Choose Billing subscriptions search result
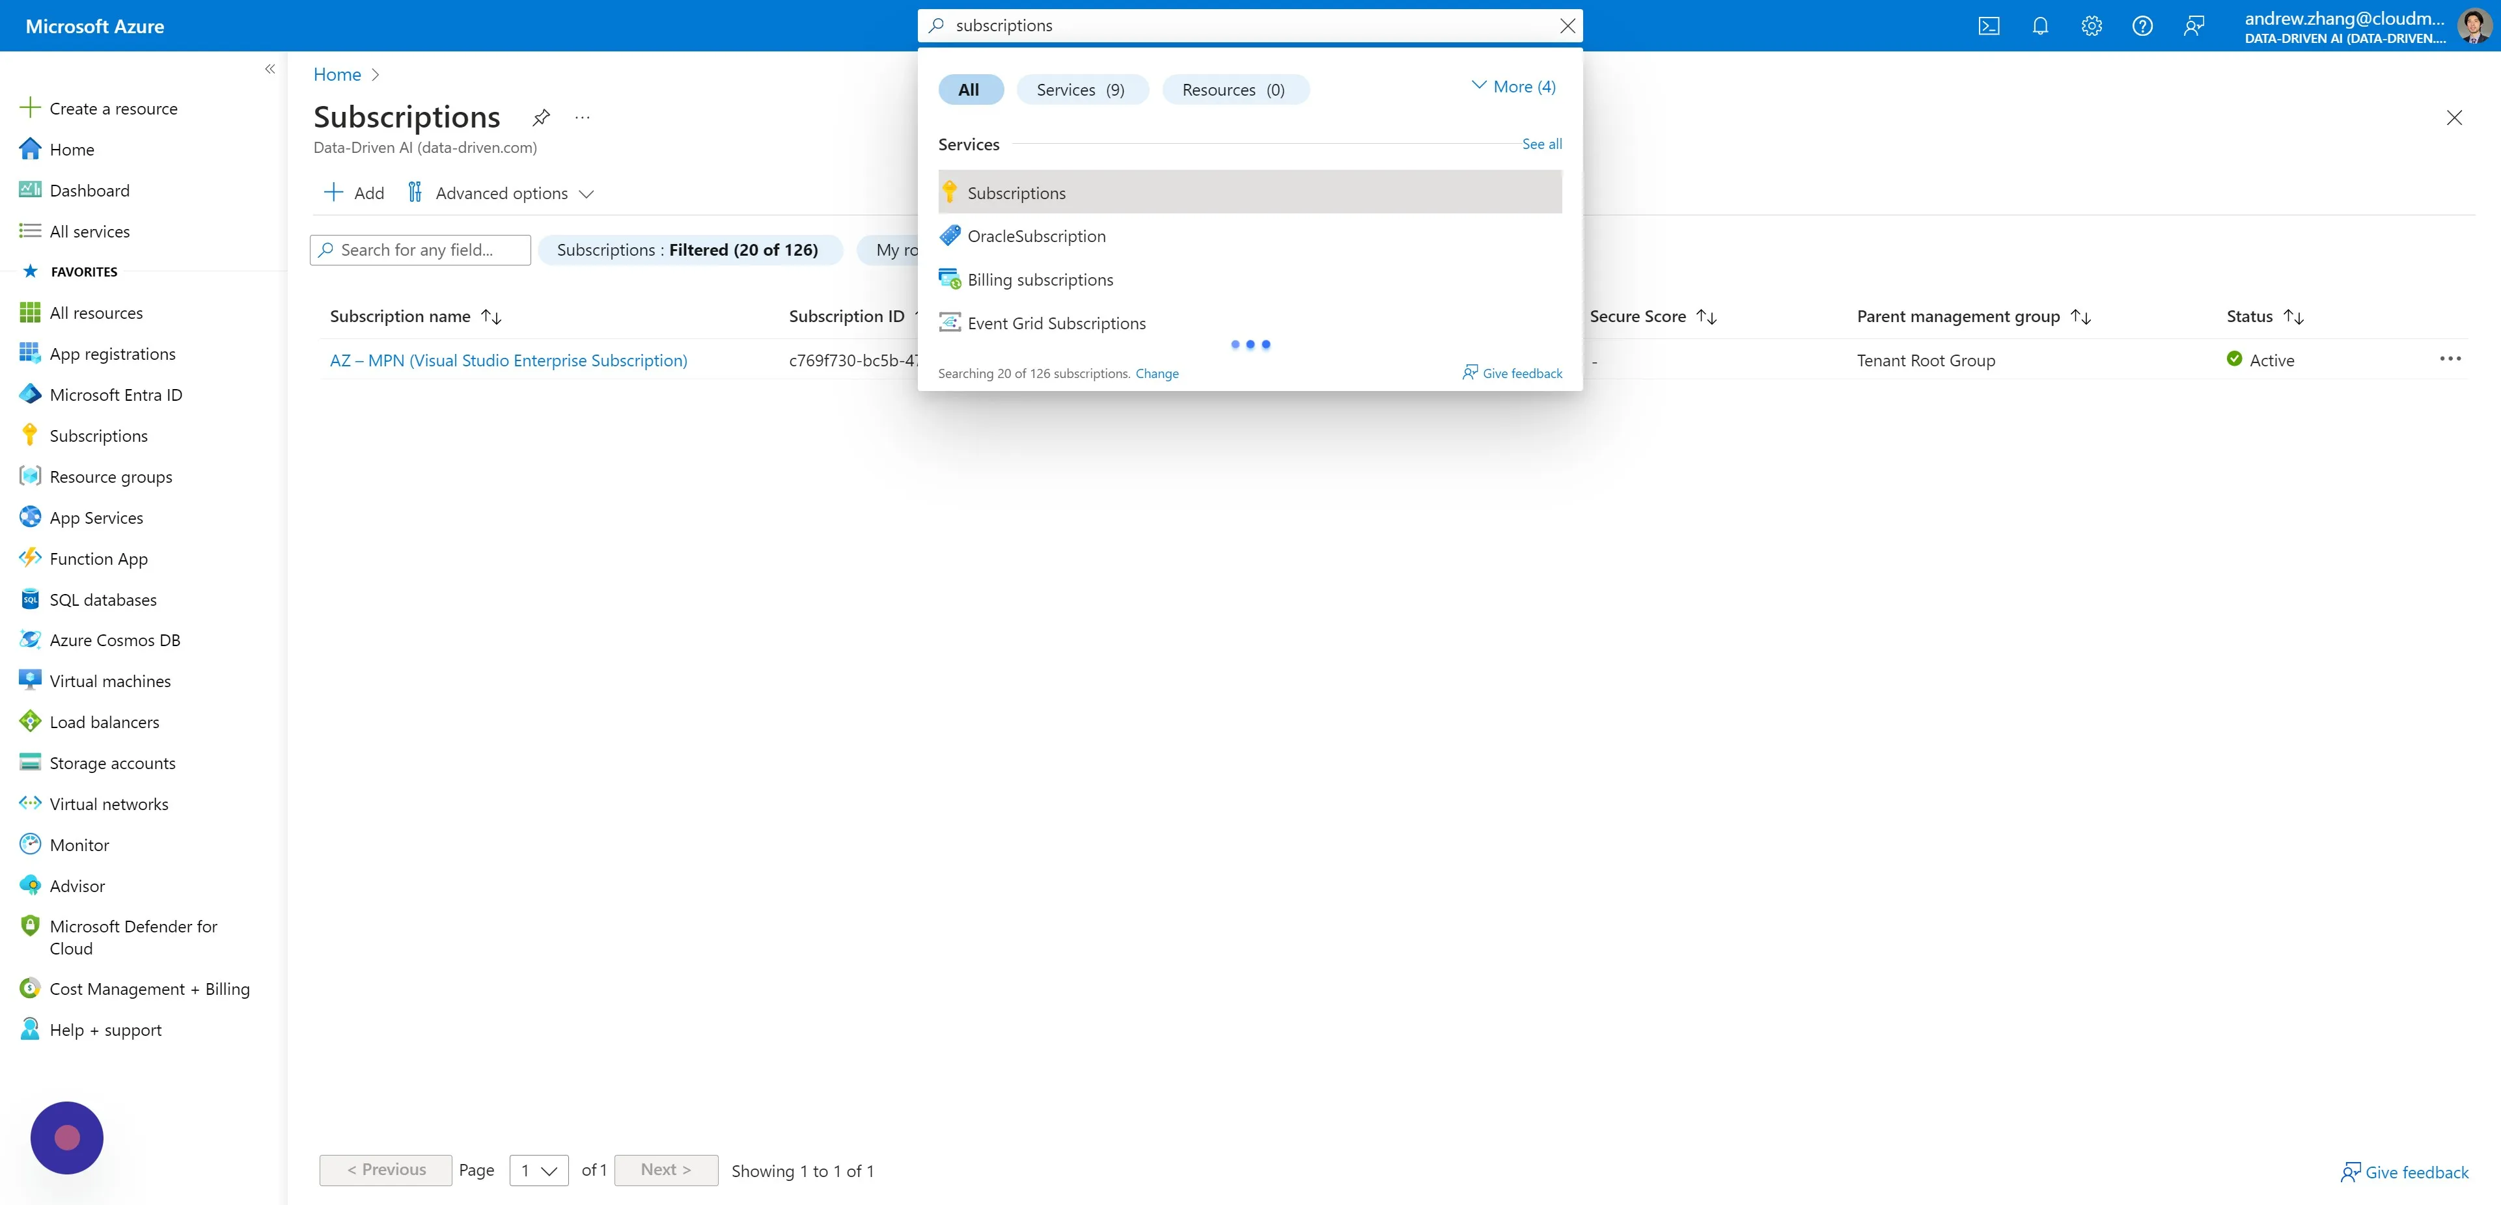Viewport: 2501px width, 1205px height. coord(1250,279)
